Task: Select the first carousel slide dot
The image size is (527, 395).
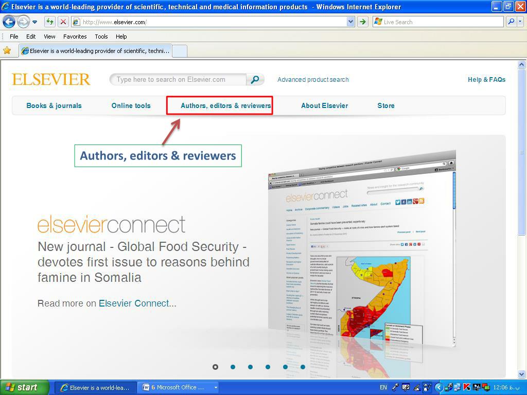Action: pos(216,367)
